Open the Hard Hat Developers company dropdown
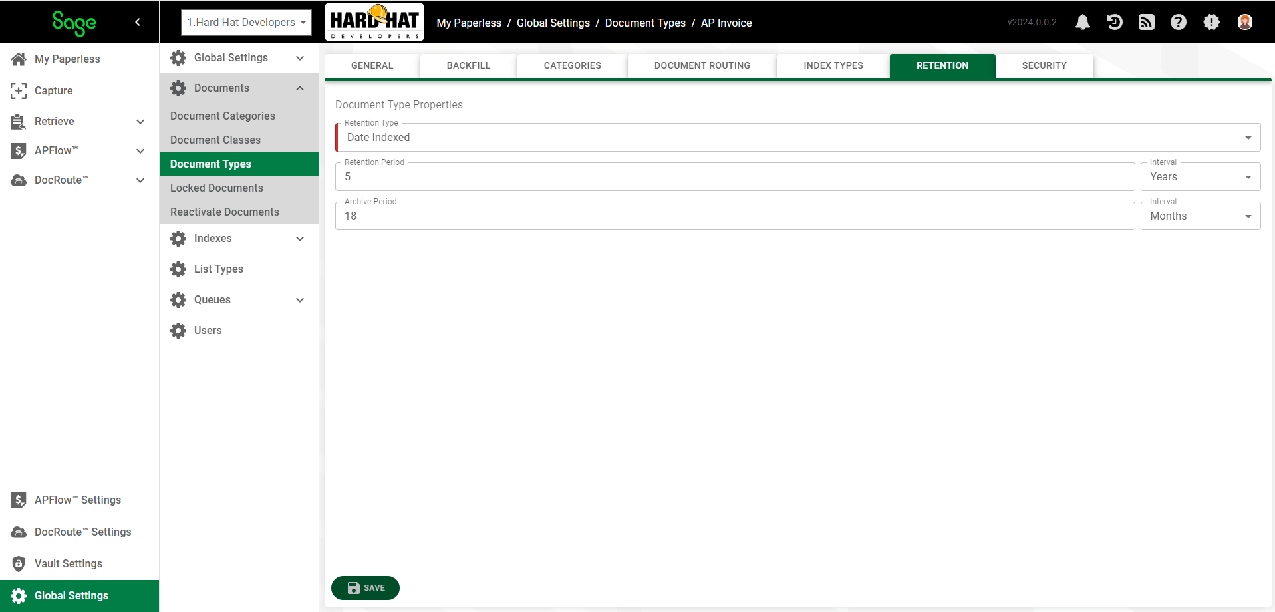The height and width of the screenshot is (612, 1275). 246,22
